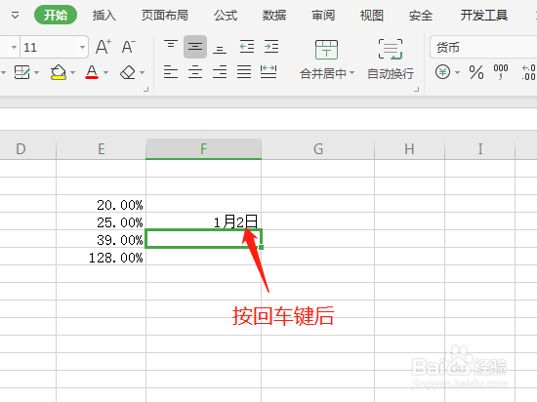Click the increase indent icon
This screenshot has height=402, width=537.
click(271, 47)
